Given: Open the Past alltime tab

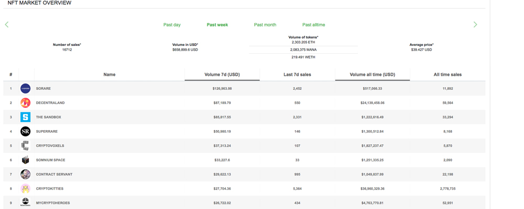Looking at the screenshot, I should [x=313, y=25].
